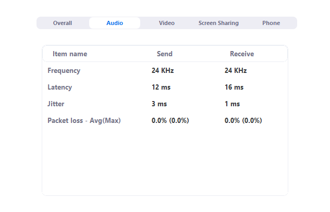Click the Receive packet loss 0.0% (0.0%)

tap(243, 120)
